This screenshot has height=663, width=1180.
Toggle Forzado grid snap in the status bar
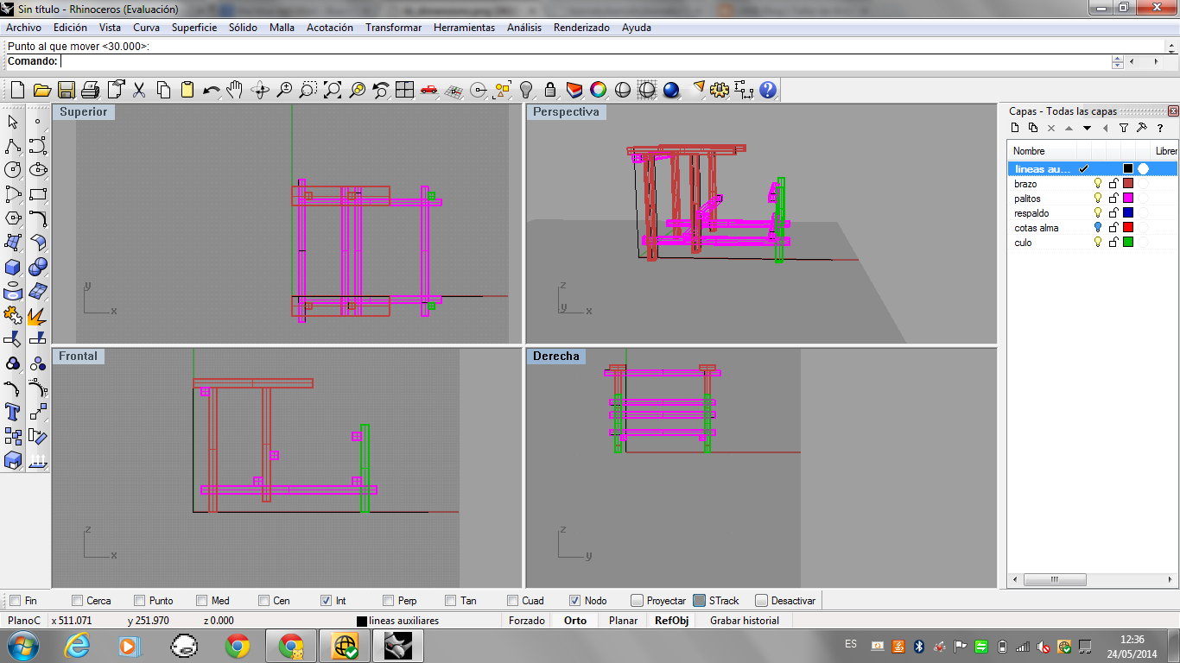[527, 621]
